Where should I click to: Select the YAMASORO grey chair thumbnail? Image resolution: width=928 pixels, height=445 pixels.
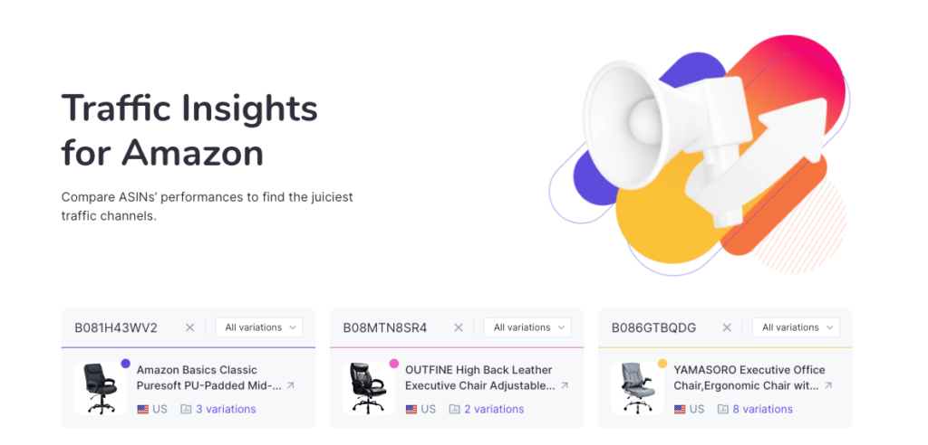[637, 388]
